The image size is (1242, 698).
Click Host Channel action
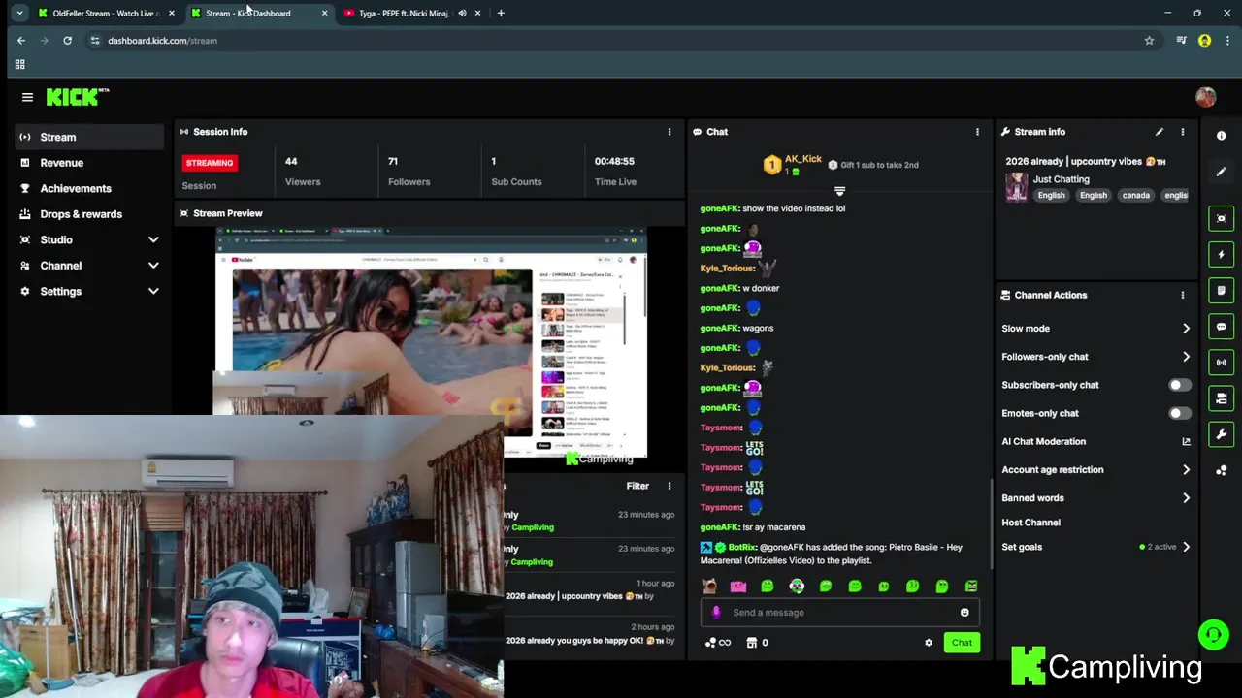click(x=1030, y=523)
